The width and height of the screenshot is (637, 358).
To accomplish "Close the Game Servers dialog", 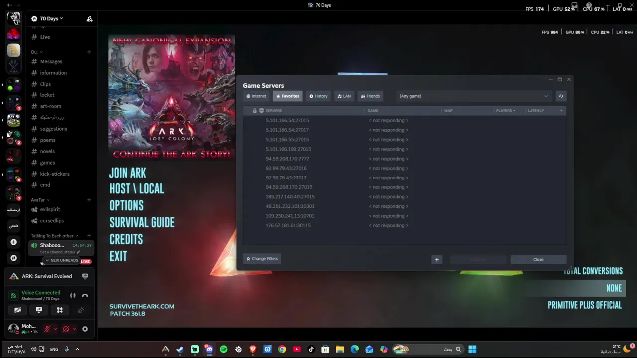I will point(538,259).
